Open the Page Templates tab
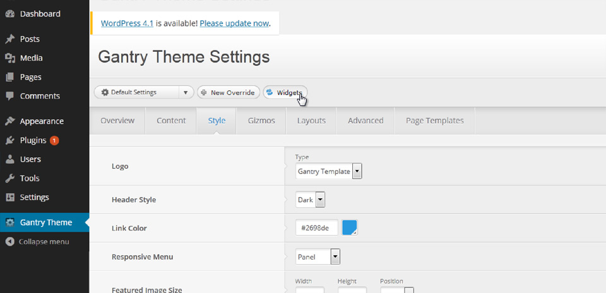The height and width of the screenshot is (293, 606). coord(435,121)
